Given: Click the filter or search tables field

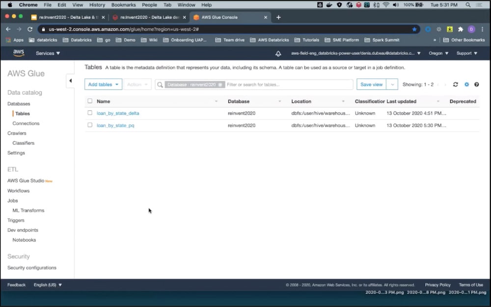Looking at the screenshot, I should (287, 85).
